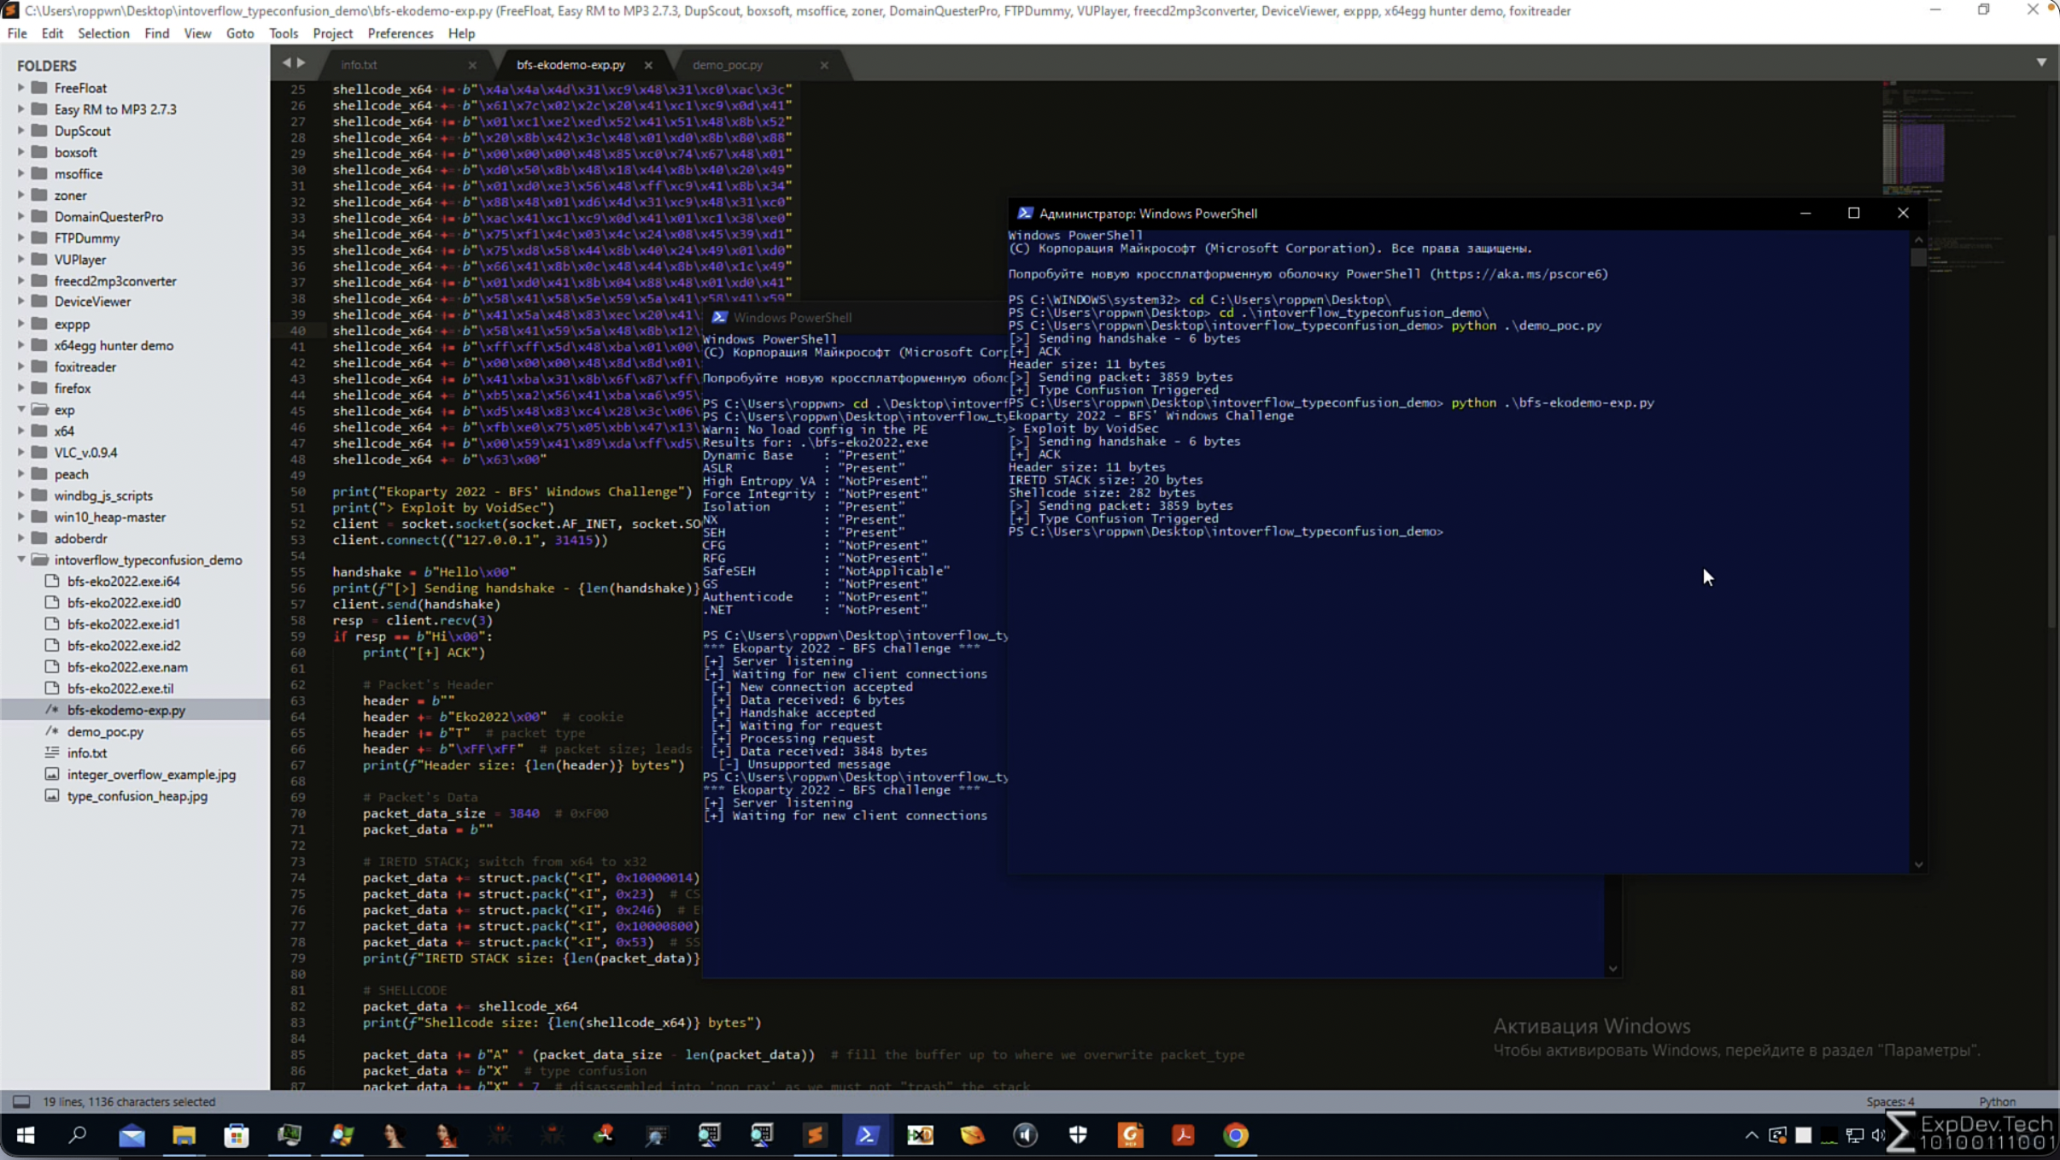Click the volume speaker tray icon
2060x1160 pixels.
1879,1135
